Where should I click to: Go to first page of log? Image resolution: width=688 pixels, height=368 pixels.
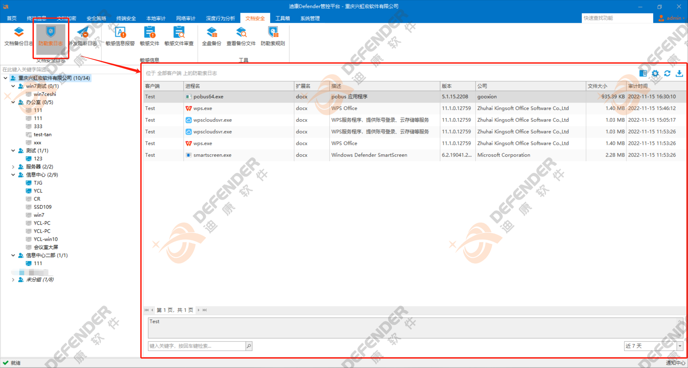(146, 310)
